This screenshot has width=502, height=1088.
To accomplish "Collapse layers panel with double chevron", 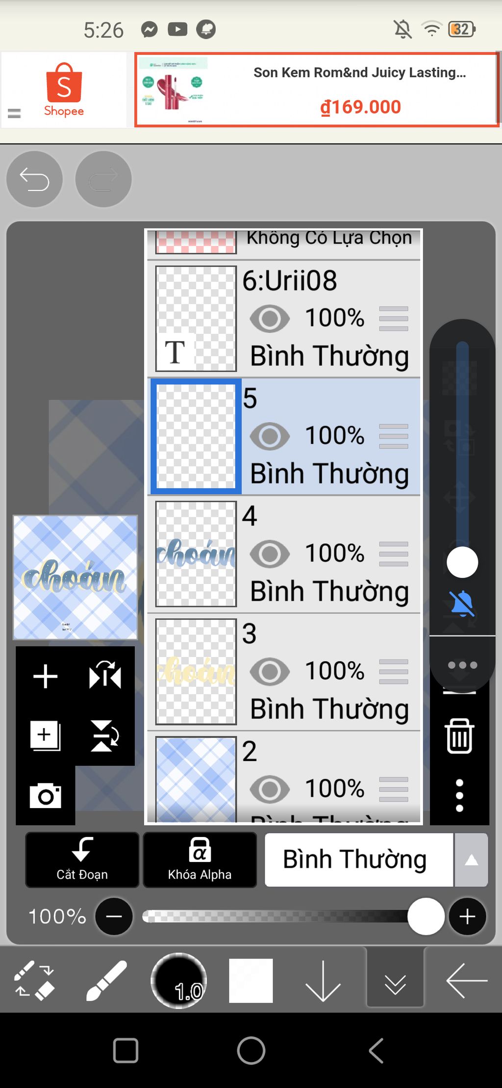I will 395,980.
